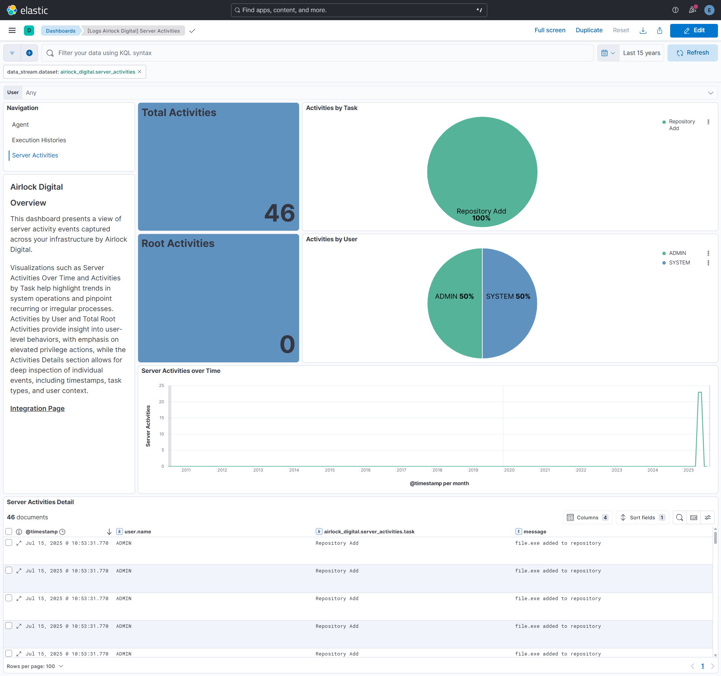Click the add filter plus icon
Screen dimensions: 721x676
point(29,53)
